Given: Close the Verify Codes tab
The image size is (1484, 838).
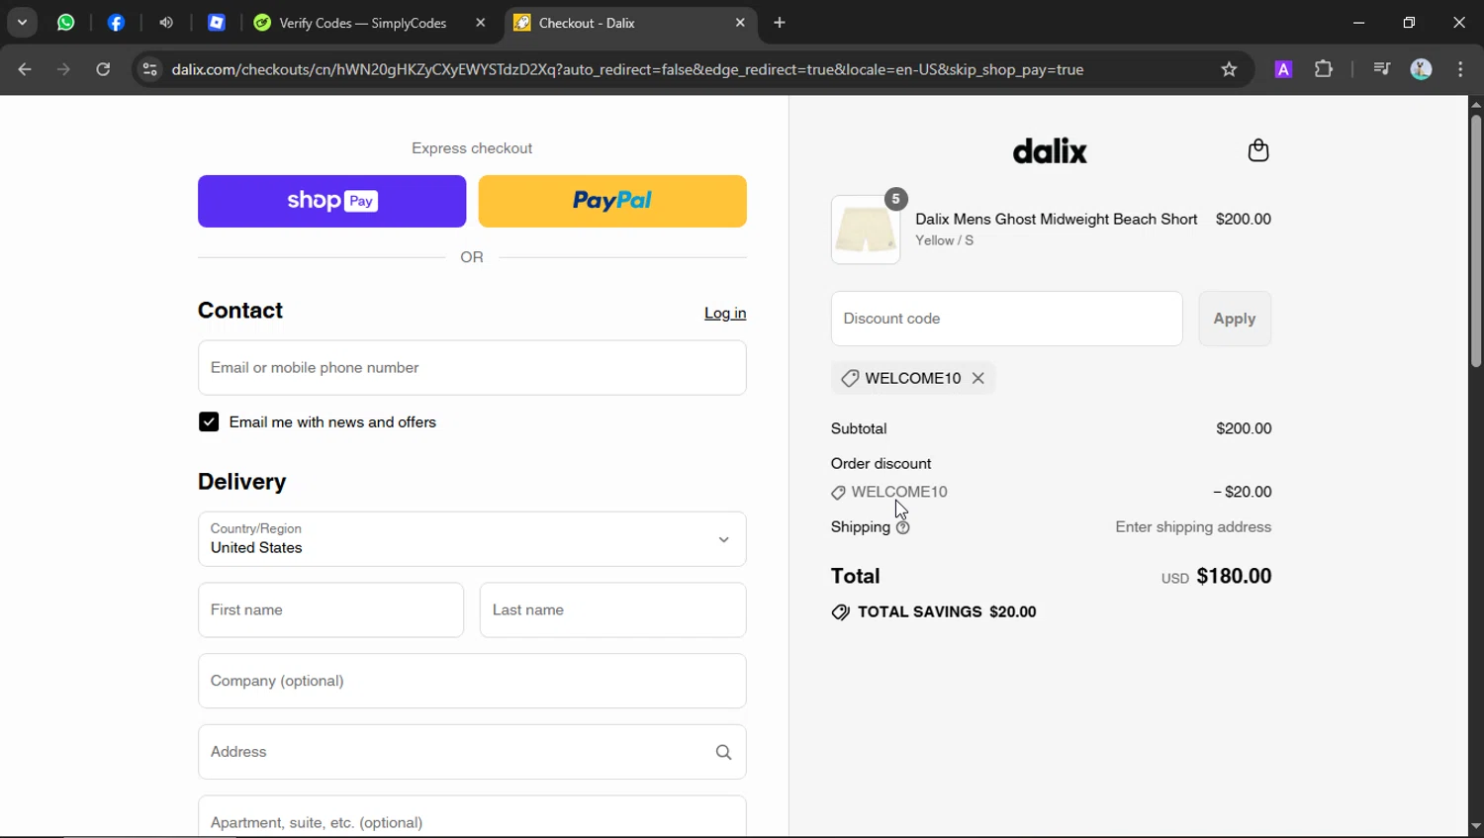Looking at the screenshot, I should [481, 23].
